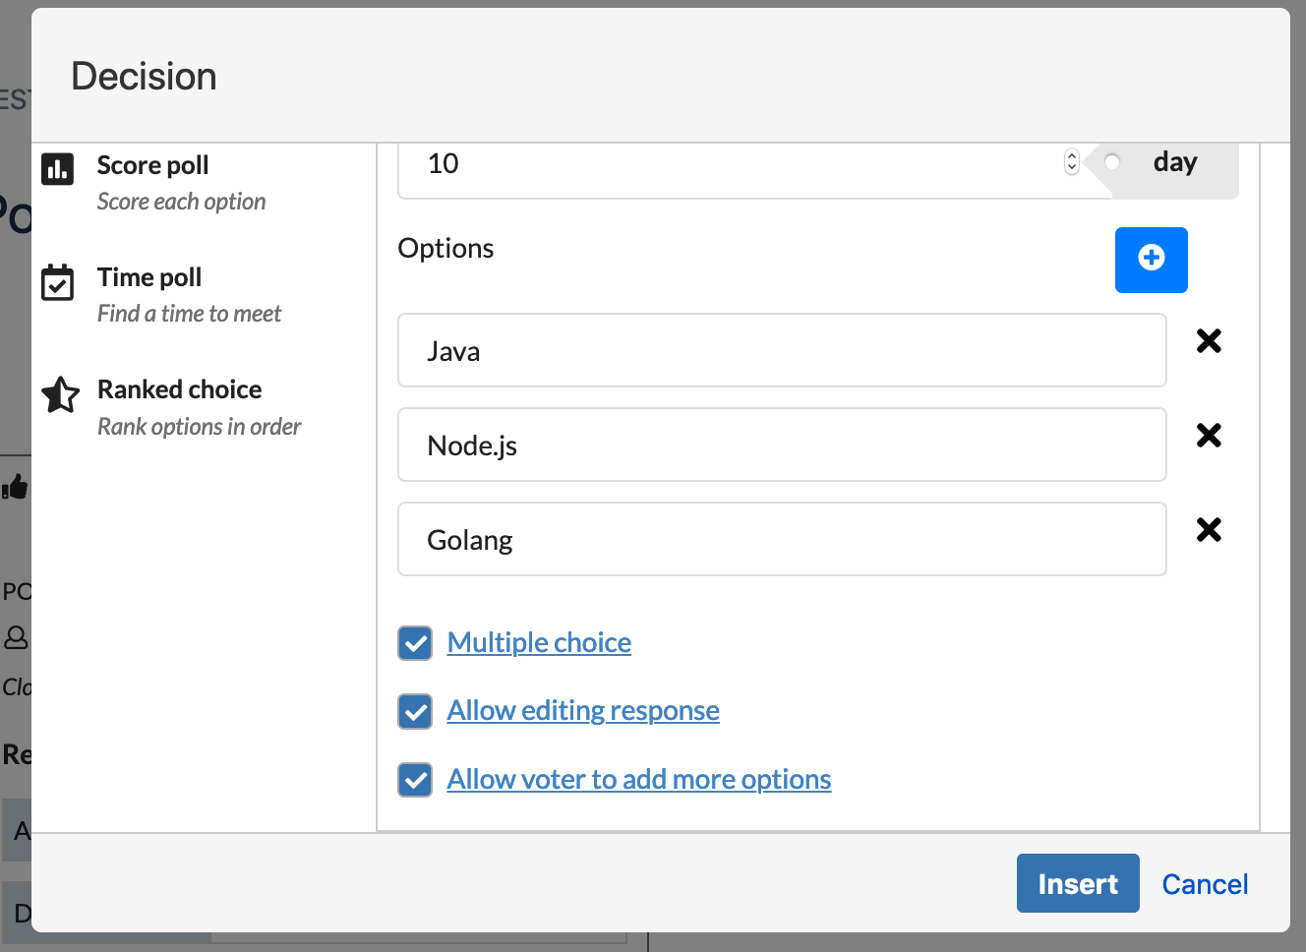Delete the Node.js option
Viewport: 1306px width, 952px height.
click(1209, 436)
